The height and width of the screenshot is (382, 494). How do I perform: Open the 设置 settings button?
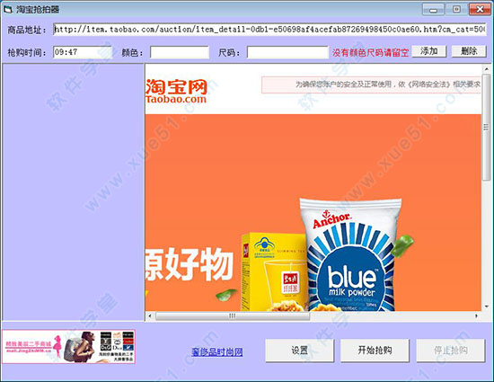point(300,351)
